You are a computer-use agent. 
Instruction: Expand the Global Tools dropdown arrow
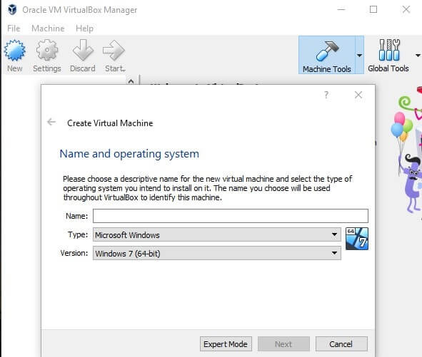pyautogui.click(x=418, y=56)
